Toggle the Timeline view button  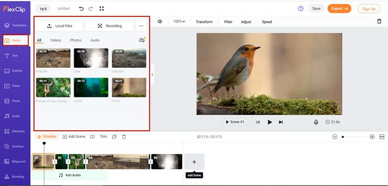pyautogui.click(x=47, y=137)
